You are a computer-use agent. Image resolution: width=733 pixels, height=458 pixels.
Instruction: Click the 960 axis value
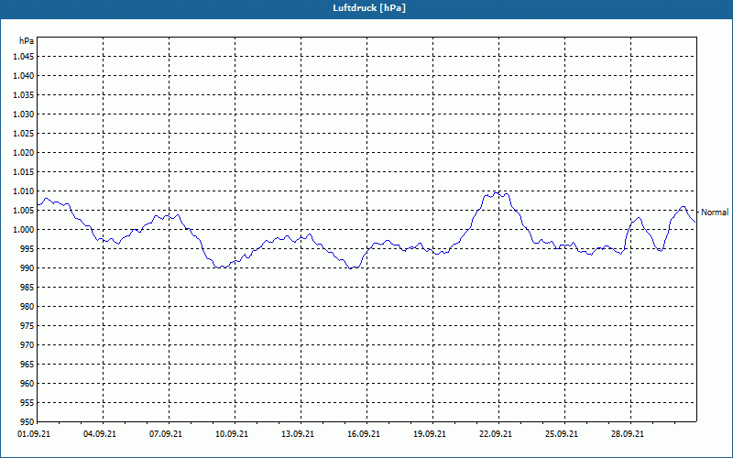[27, 383]
